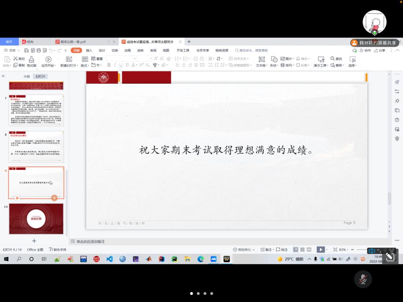Viewport: 403px width, 302px height.
Task: Toggle the notes (备注) pane in status bar
Action: [266, 250]
